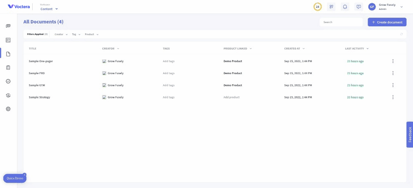Open the Product filter dropdown

(92, 34)
